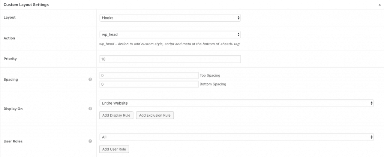Click the Top Spacing label
The image size is (384, 157).
pos(210,76)
